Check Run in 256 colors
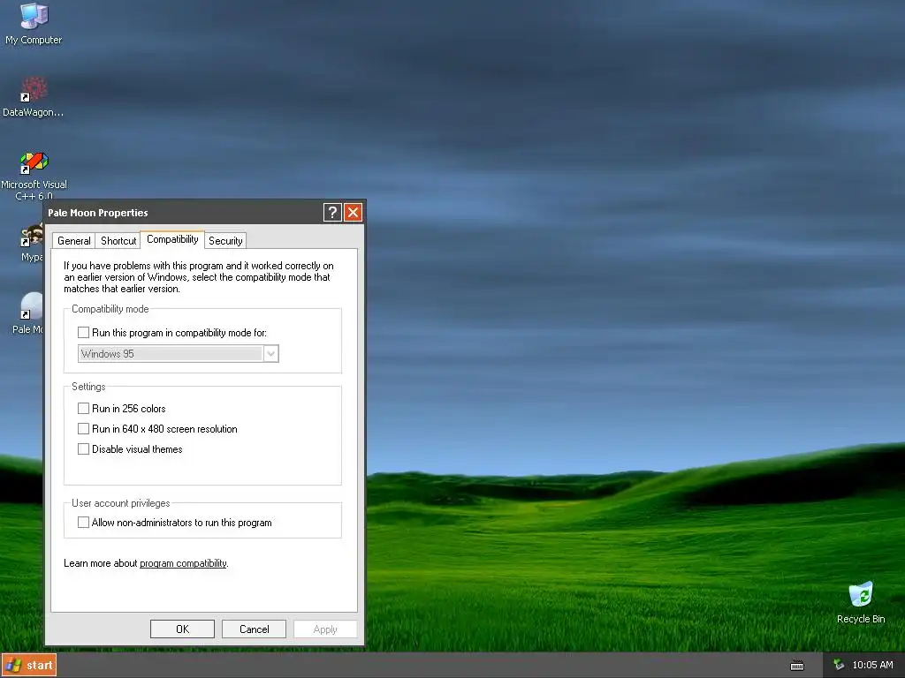 [x=84, y=409]
